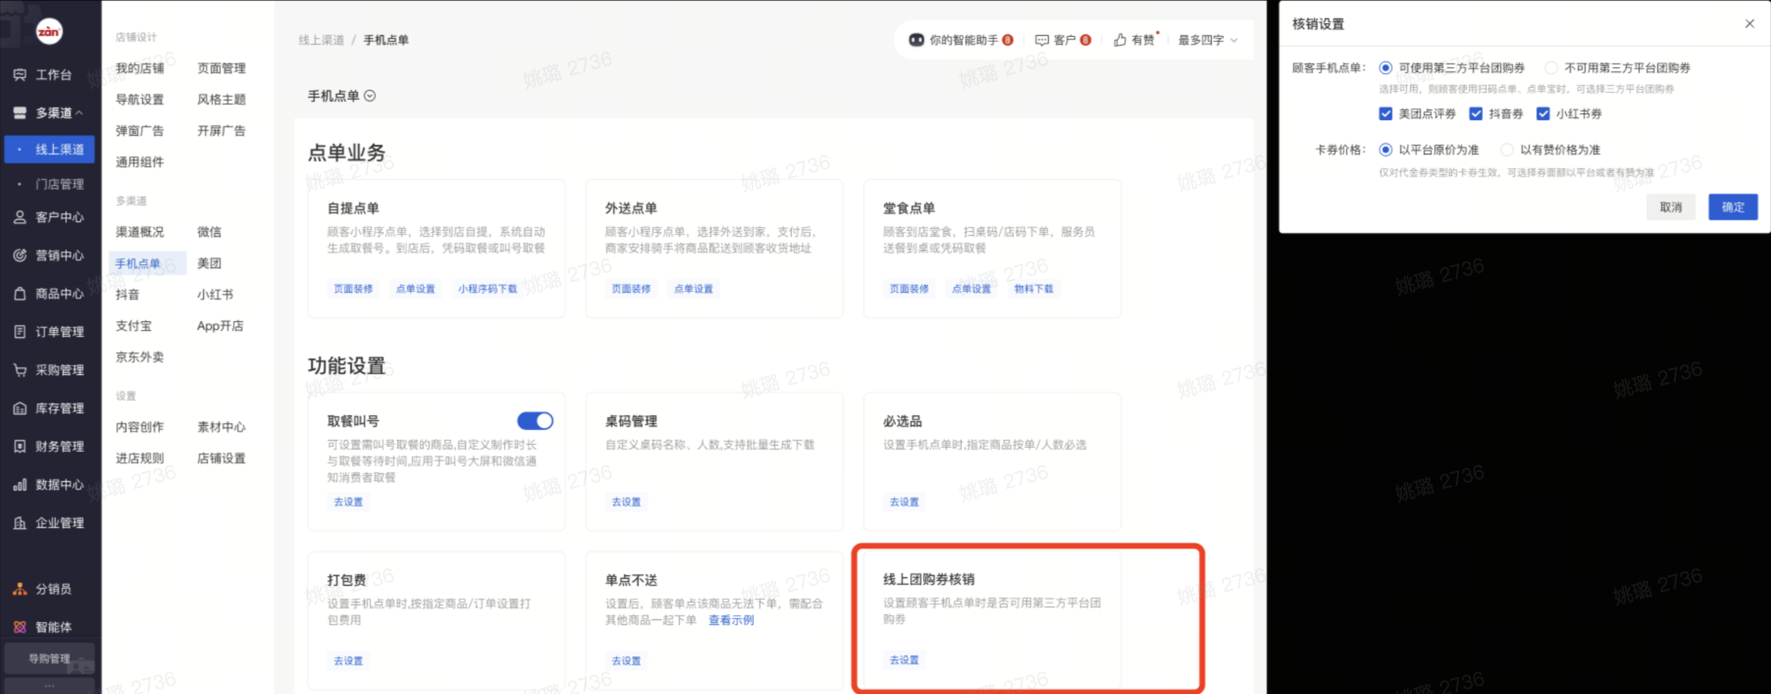Click the Youzan logo icon
1771x694 pixels.
[x=49, y=31]
